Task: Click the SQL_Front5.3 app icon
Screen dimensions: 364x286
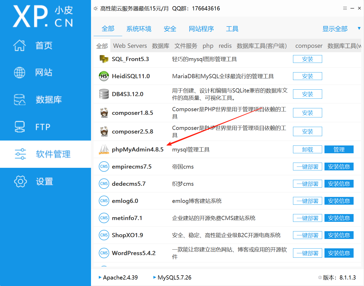Action: point(104,59)
